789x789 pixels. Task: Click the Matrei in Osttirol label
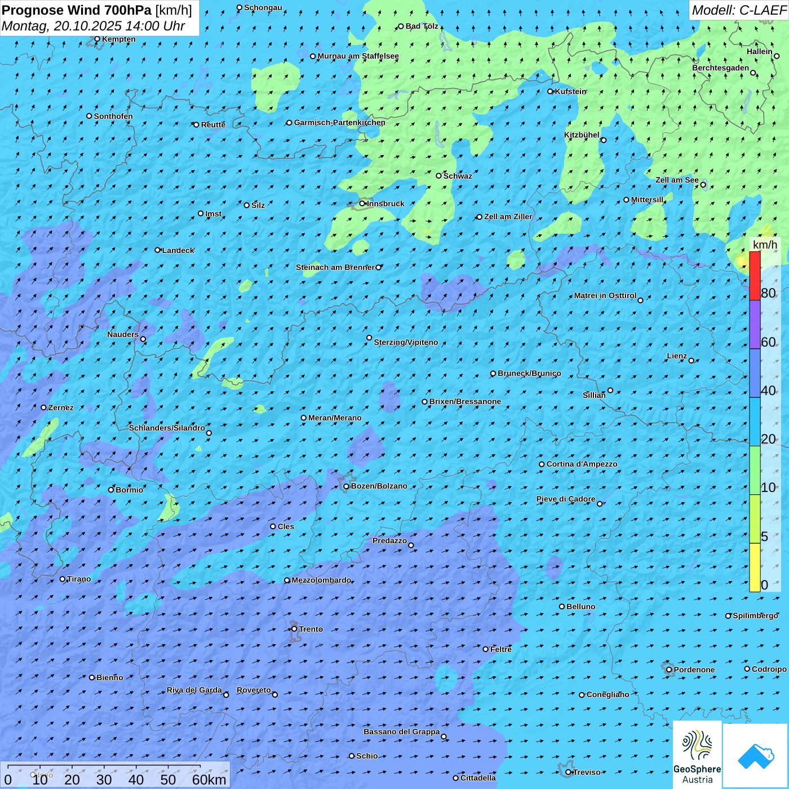605,295
